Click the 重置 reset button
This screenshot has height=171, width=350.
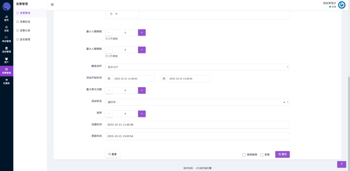click(112, 154)
